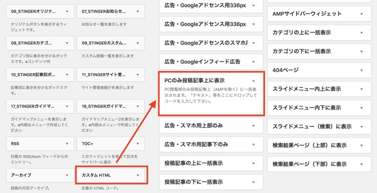This screenshot has width=377, height=193.
Task: Open the 17_STINGERガイドマップ widget arrow
Action: click(x=67, y=106)
